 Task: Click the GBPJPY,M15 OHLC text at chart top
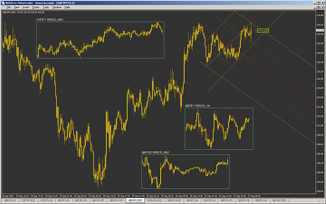(x=23, y=13)
